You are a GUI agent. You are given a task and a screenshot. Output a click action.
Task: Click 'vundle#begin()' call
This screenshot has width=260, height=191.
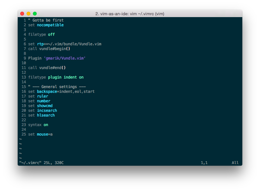click(x=54, y=49)
